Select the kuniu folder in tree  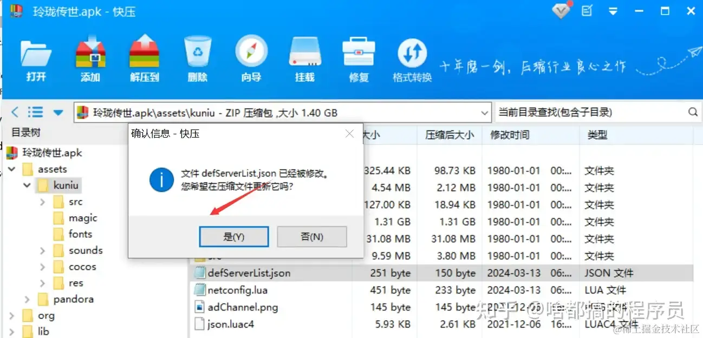66,185
